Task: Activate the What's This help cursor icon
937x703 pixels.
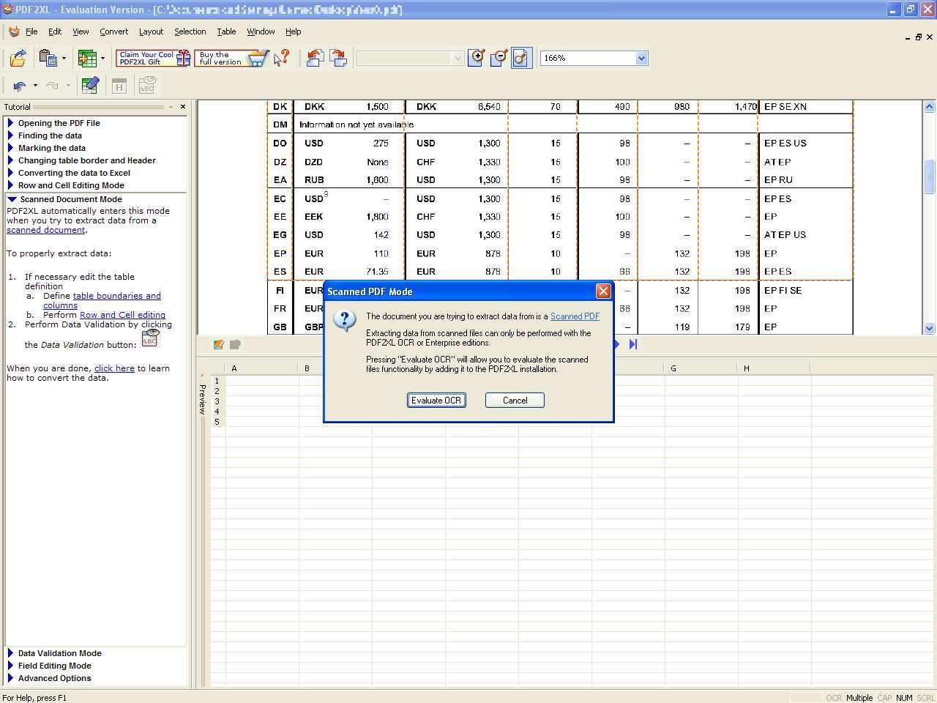Action: click(282, 58)
